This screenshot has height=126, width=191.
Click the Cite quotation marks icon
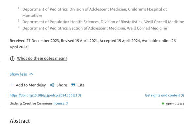click(73, 85)
